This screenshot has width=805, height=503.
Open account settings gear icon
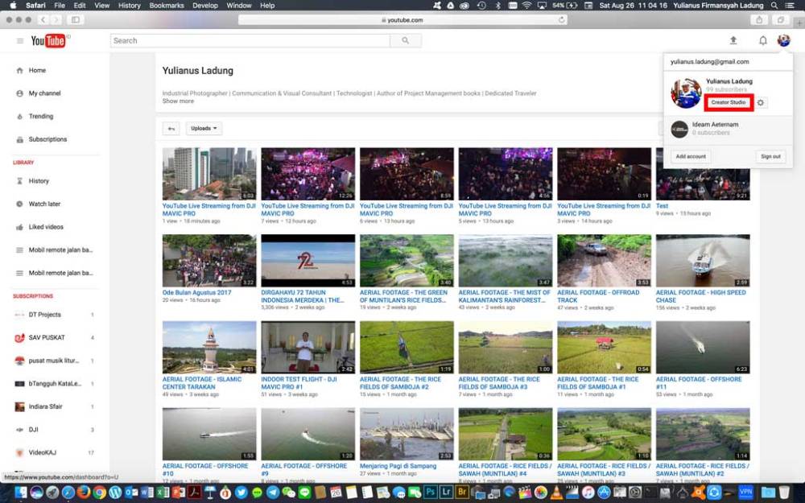tap(762, 103)
